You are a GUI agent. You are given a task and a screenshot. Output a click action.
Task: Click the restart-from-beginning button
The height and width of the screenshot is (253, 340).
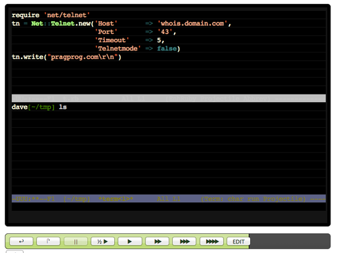click(48, 241)
